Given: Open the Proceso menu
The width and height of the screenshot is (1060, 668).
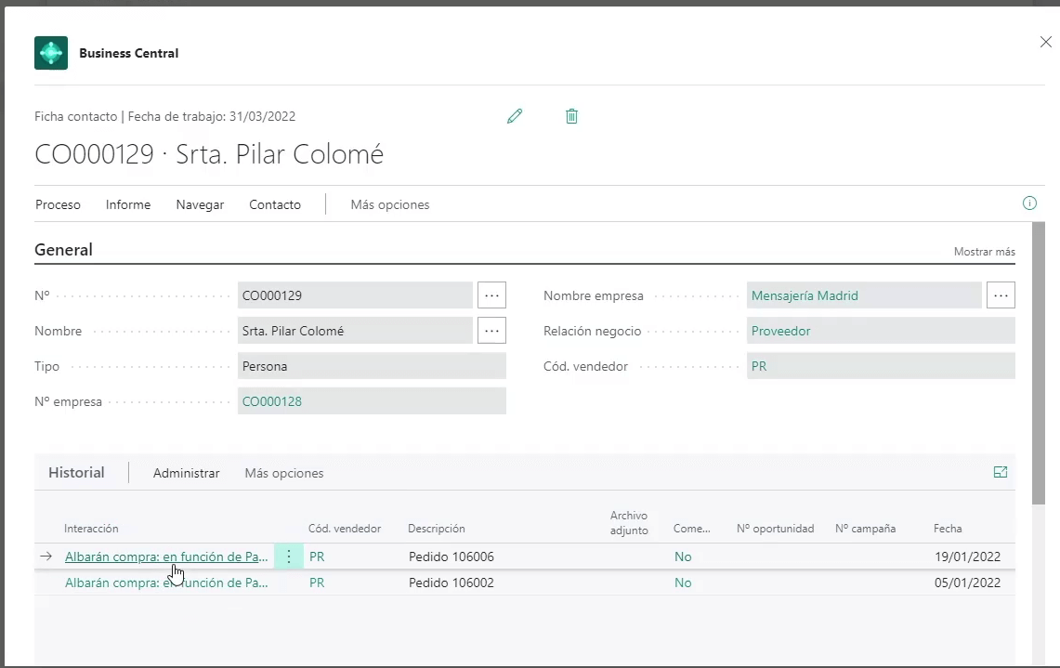Looking at the screenshot, I should (x=58, y=204).
